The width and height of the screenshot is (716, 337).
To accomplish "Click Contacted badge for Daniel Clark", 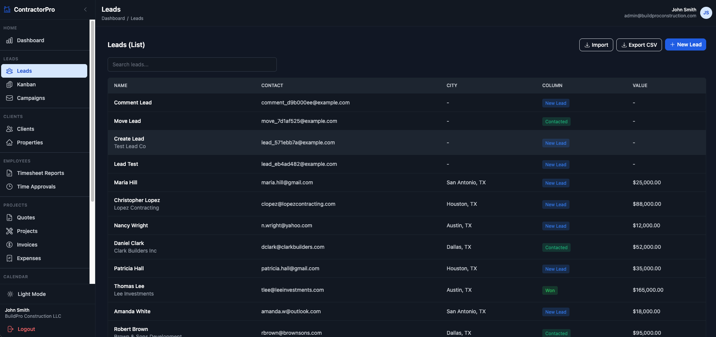I will pyautogui.click(x=556, y=247).
